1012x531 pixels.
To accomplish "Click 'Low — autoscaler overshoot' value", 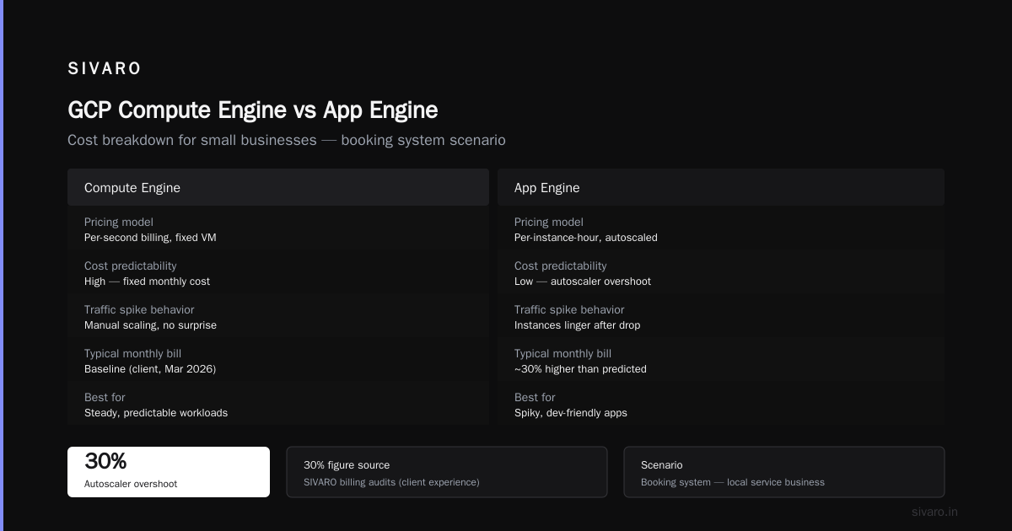I will point(583,282).
